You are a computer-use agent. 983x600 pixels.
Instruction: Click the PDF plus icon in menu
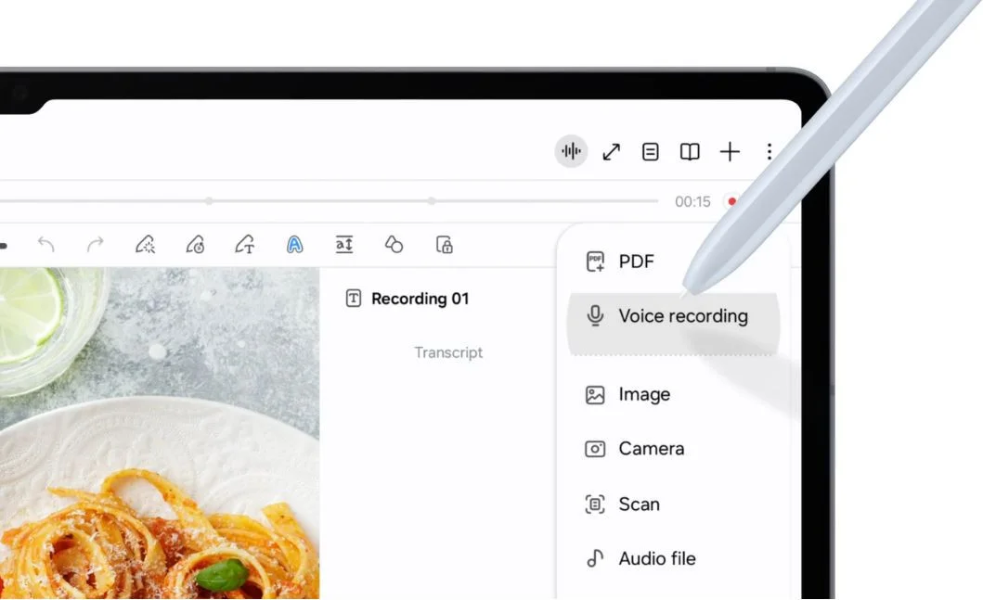595,262
